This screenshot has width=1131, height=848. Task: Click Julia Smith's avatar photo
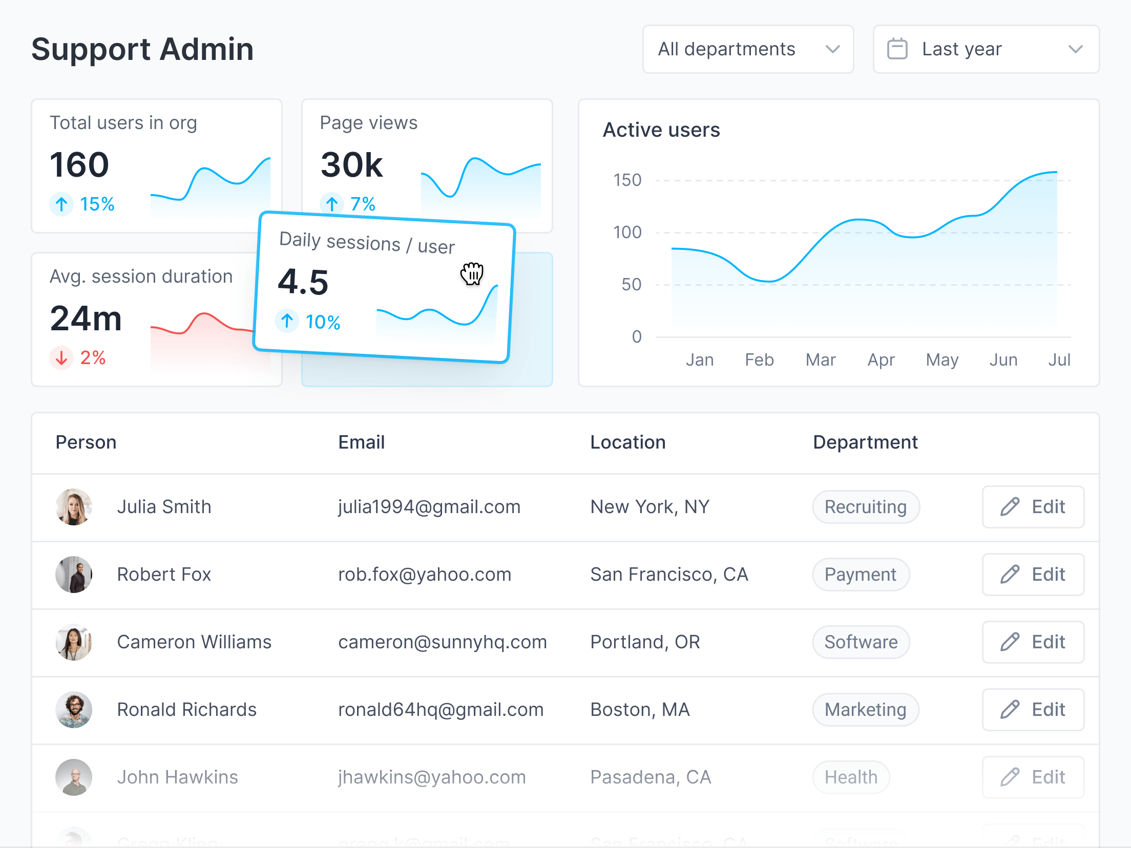[x=74, y=507]
